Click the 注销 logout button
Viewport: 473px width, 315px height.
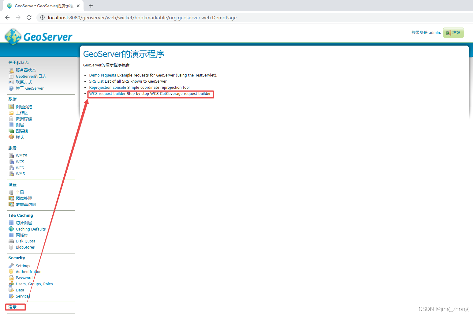pyautogui.click(x=453, y=32)
